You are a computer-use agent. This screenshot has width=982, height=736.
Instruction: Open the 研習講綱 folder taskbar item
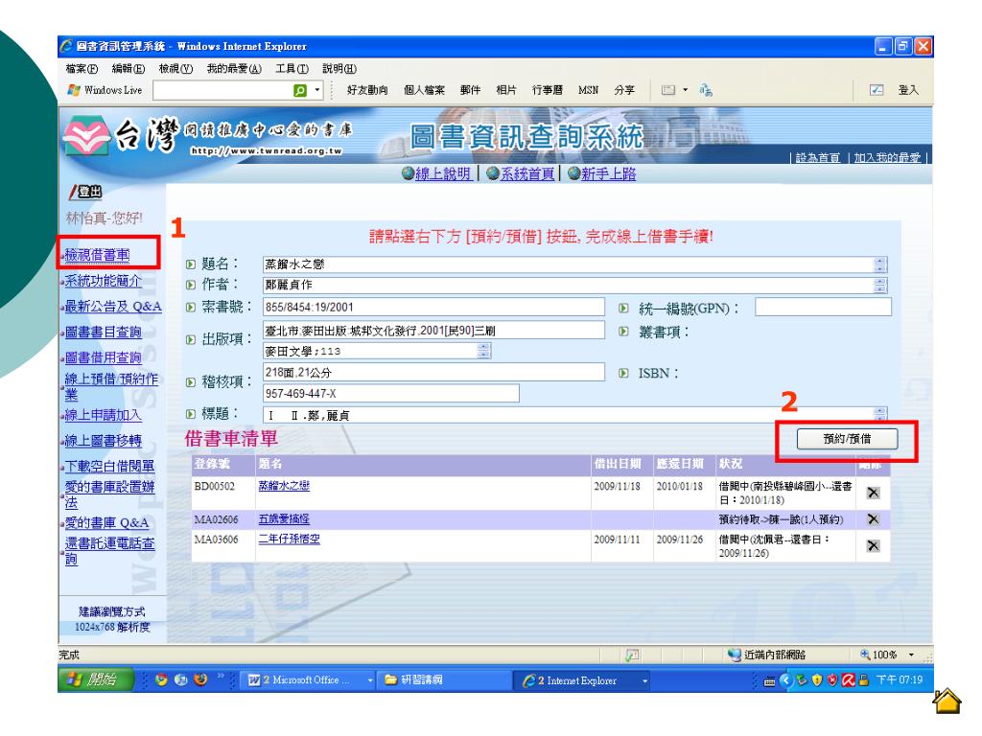444,679
